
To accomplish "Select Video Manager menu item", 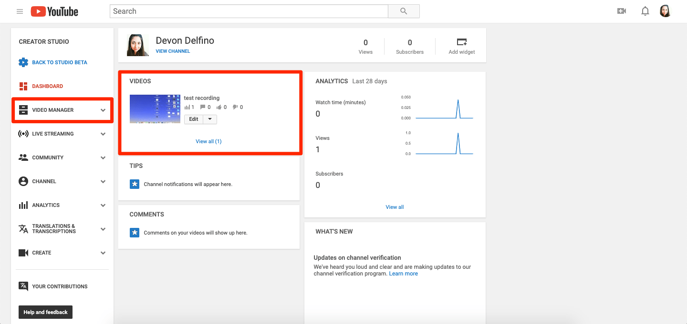I will coord(53,110).
